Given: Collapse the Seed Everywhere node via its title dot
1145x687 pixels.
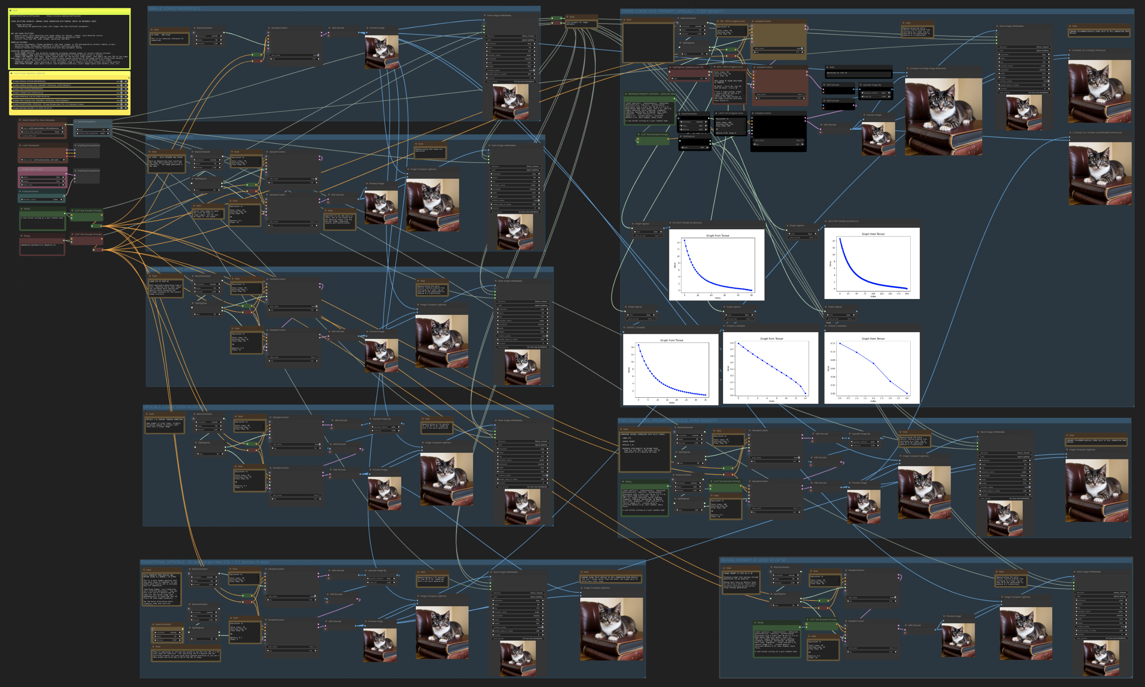Looking at the screenshot, I should (75, 122).
